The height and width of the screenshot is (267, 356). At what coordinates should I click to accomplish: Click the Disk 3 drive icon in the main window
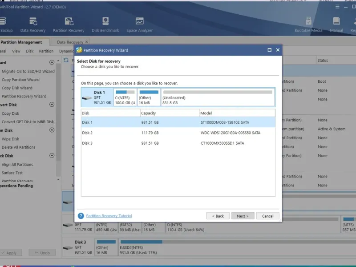[68, 248]
